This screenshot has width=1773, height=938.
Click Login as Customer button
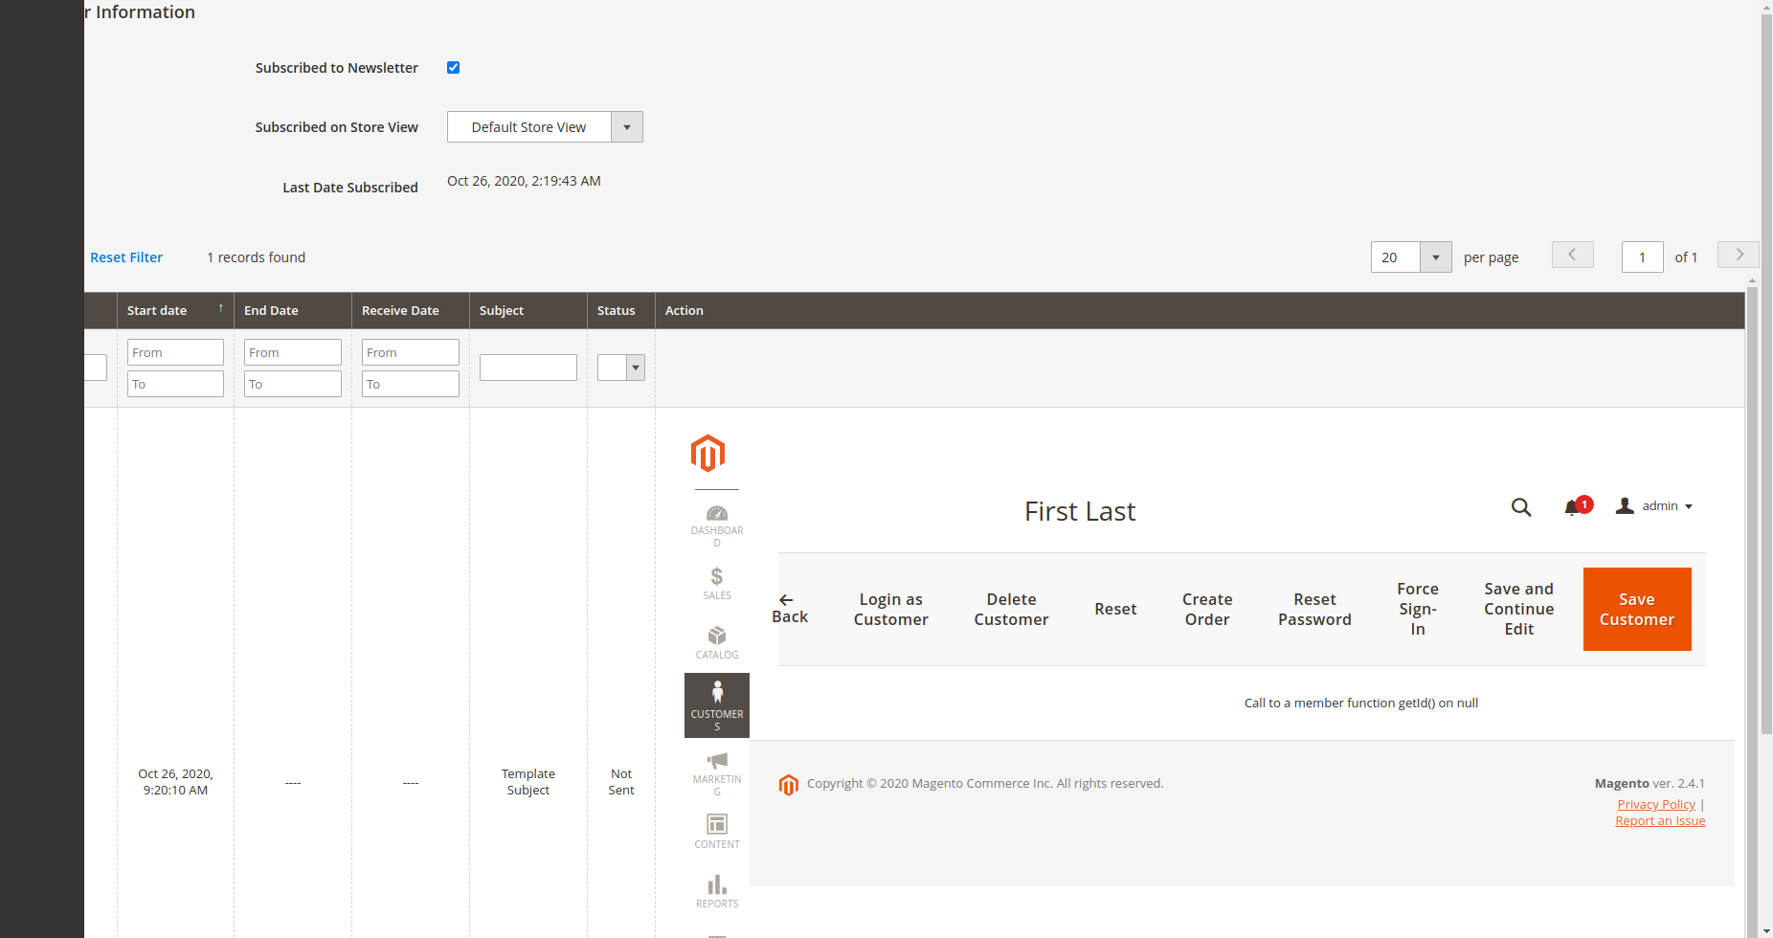point(891,610)
